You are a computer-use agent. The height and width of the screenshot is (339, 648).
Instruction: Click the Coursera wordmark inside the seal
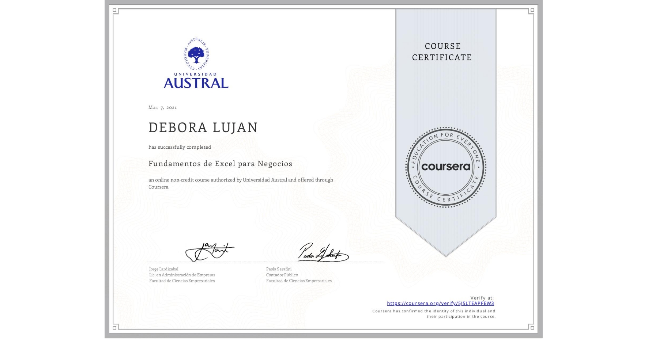pos(445,167)
